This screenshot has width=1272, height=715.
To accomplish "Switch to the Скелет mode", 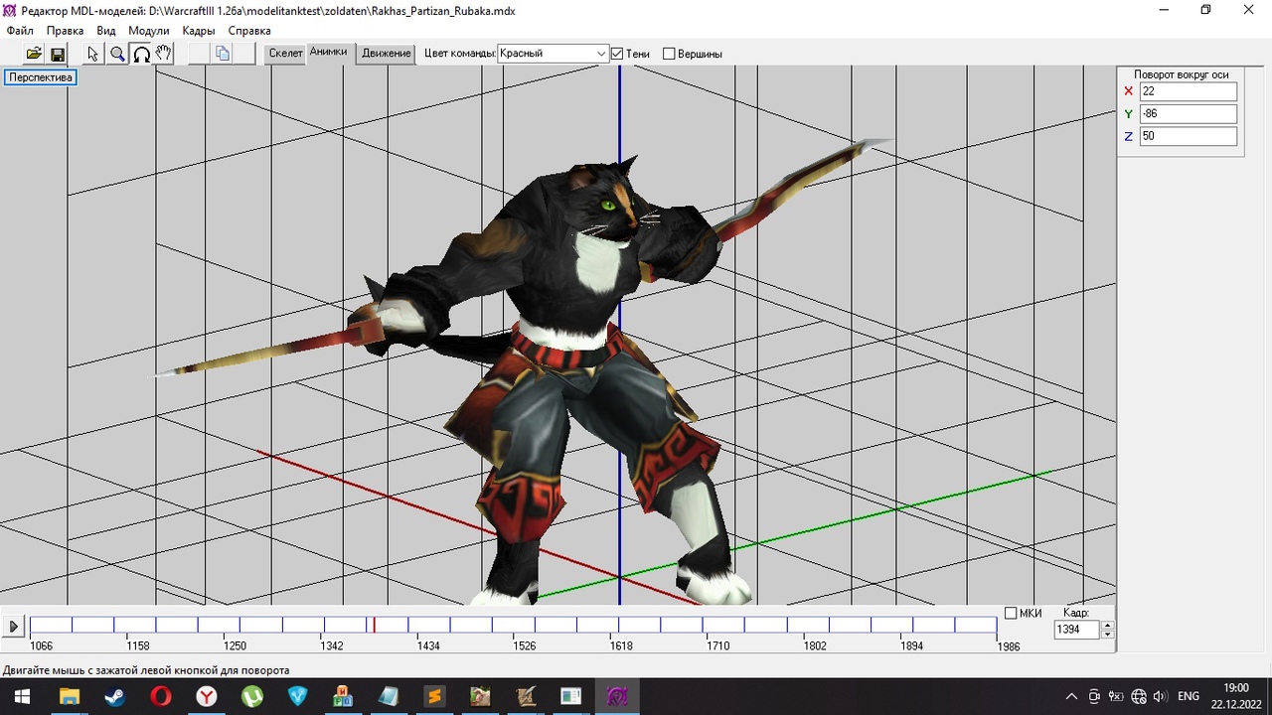I will tap(286, 54).
